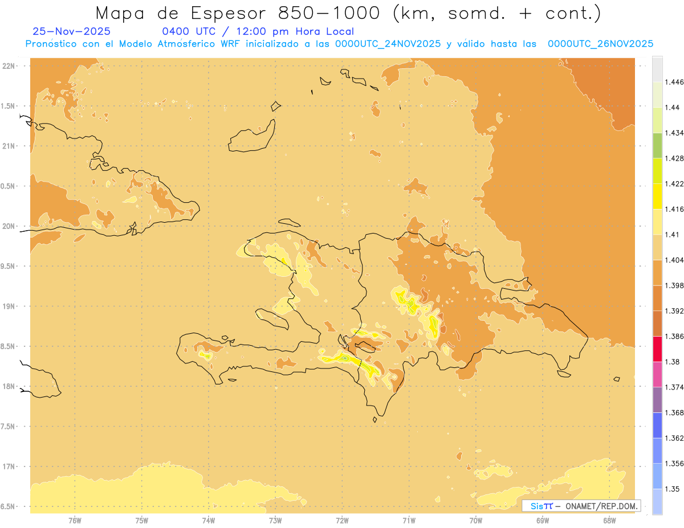
Task: Pick the pink swatch between 1.374 and 1.38
Action: click(657, 374)
